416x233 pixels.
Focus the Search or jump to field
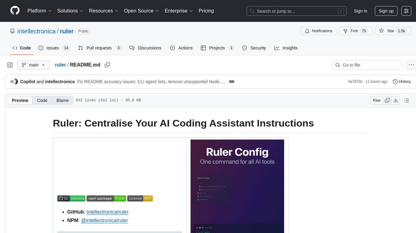point(296,11)
